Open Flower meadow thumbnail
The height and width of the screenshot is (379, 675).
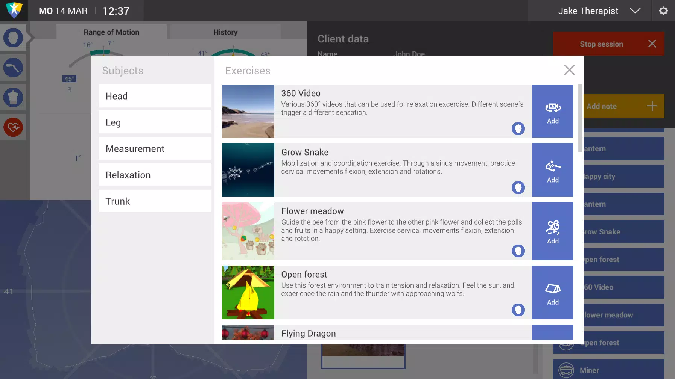(248, 231)
